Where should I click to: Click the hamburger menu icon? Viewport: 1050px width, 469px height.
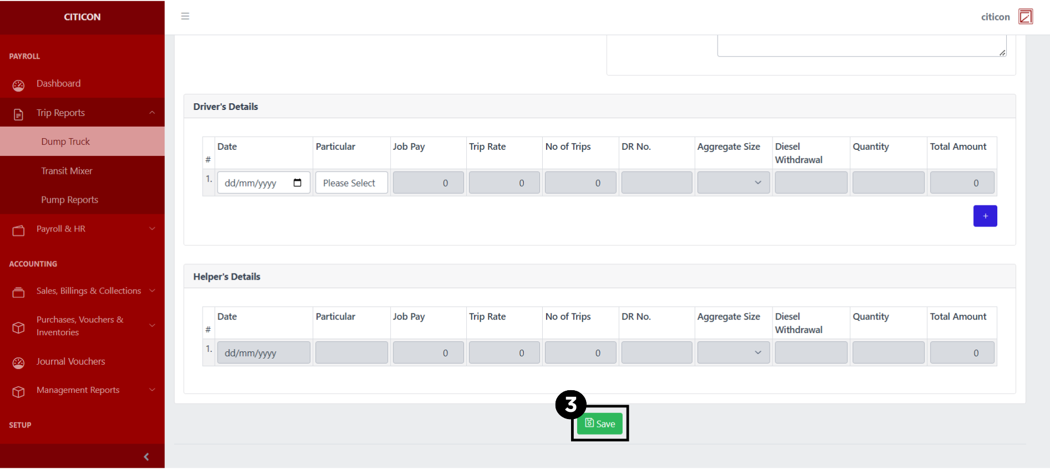pos(185,16)
